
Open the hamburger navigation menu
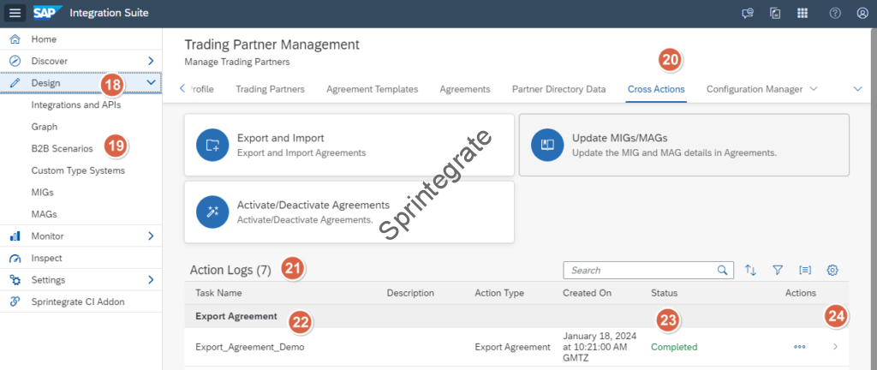click(15, 13)
